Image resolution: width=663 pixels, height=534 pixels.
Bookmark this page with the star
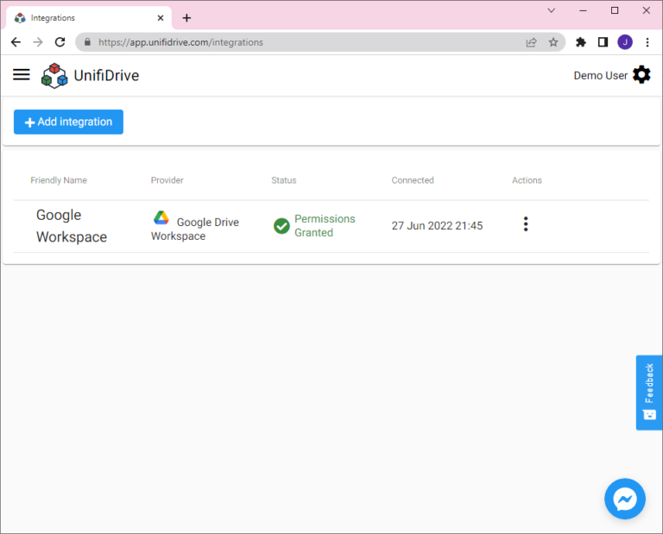point(553,41)
